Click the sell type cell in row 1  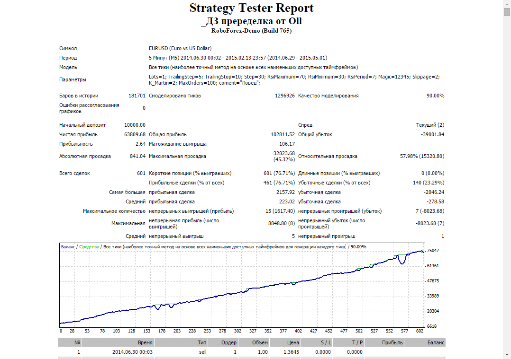(x=203, y=352)
